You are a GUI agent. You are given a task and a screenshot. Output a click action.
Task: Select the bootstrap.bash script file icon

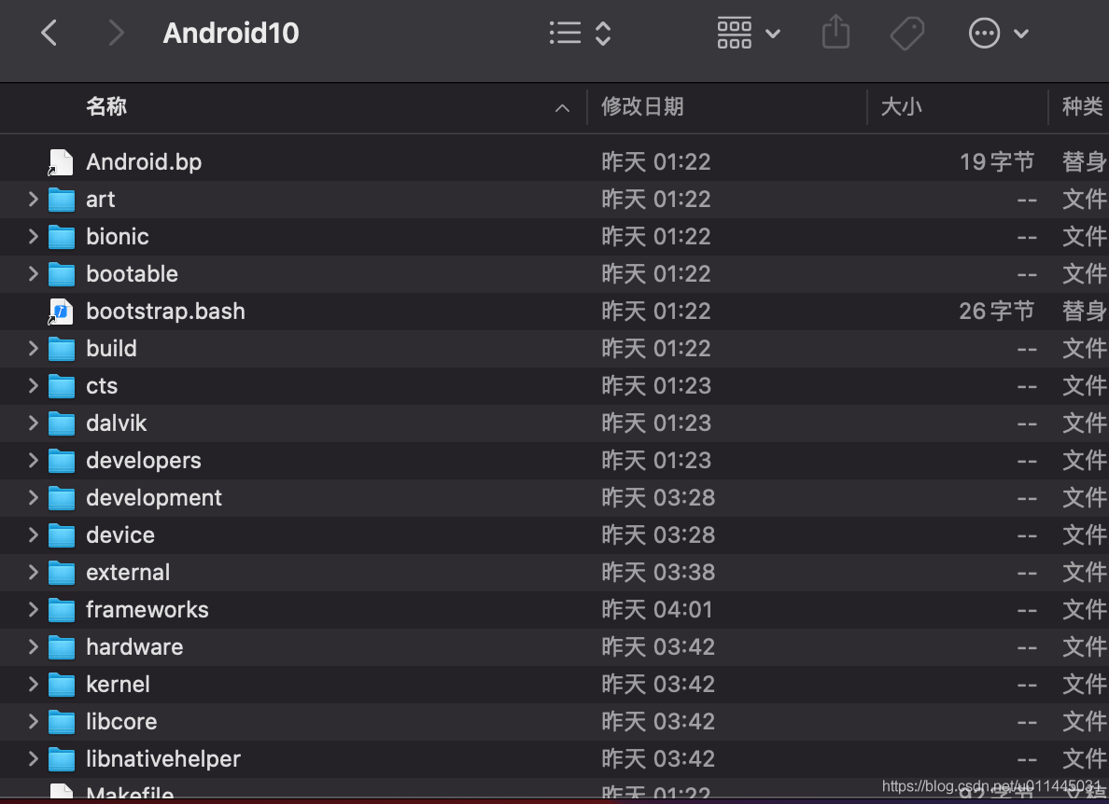click(61, 312)
